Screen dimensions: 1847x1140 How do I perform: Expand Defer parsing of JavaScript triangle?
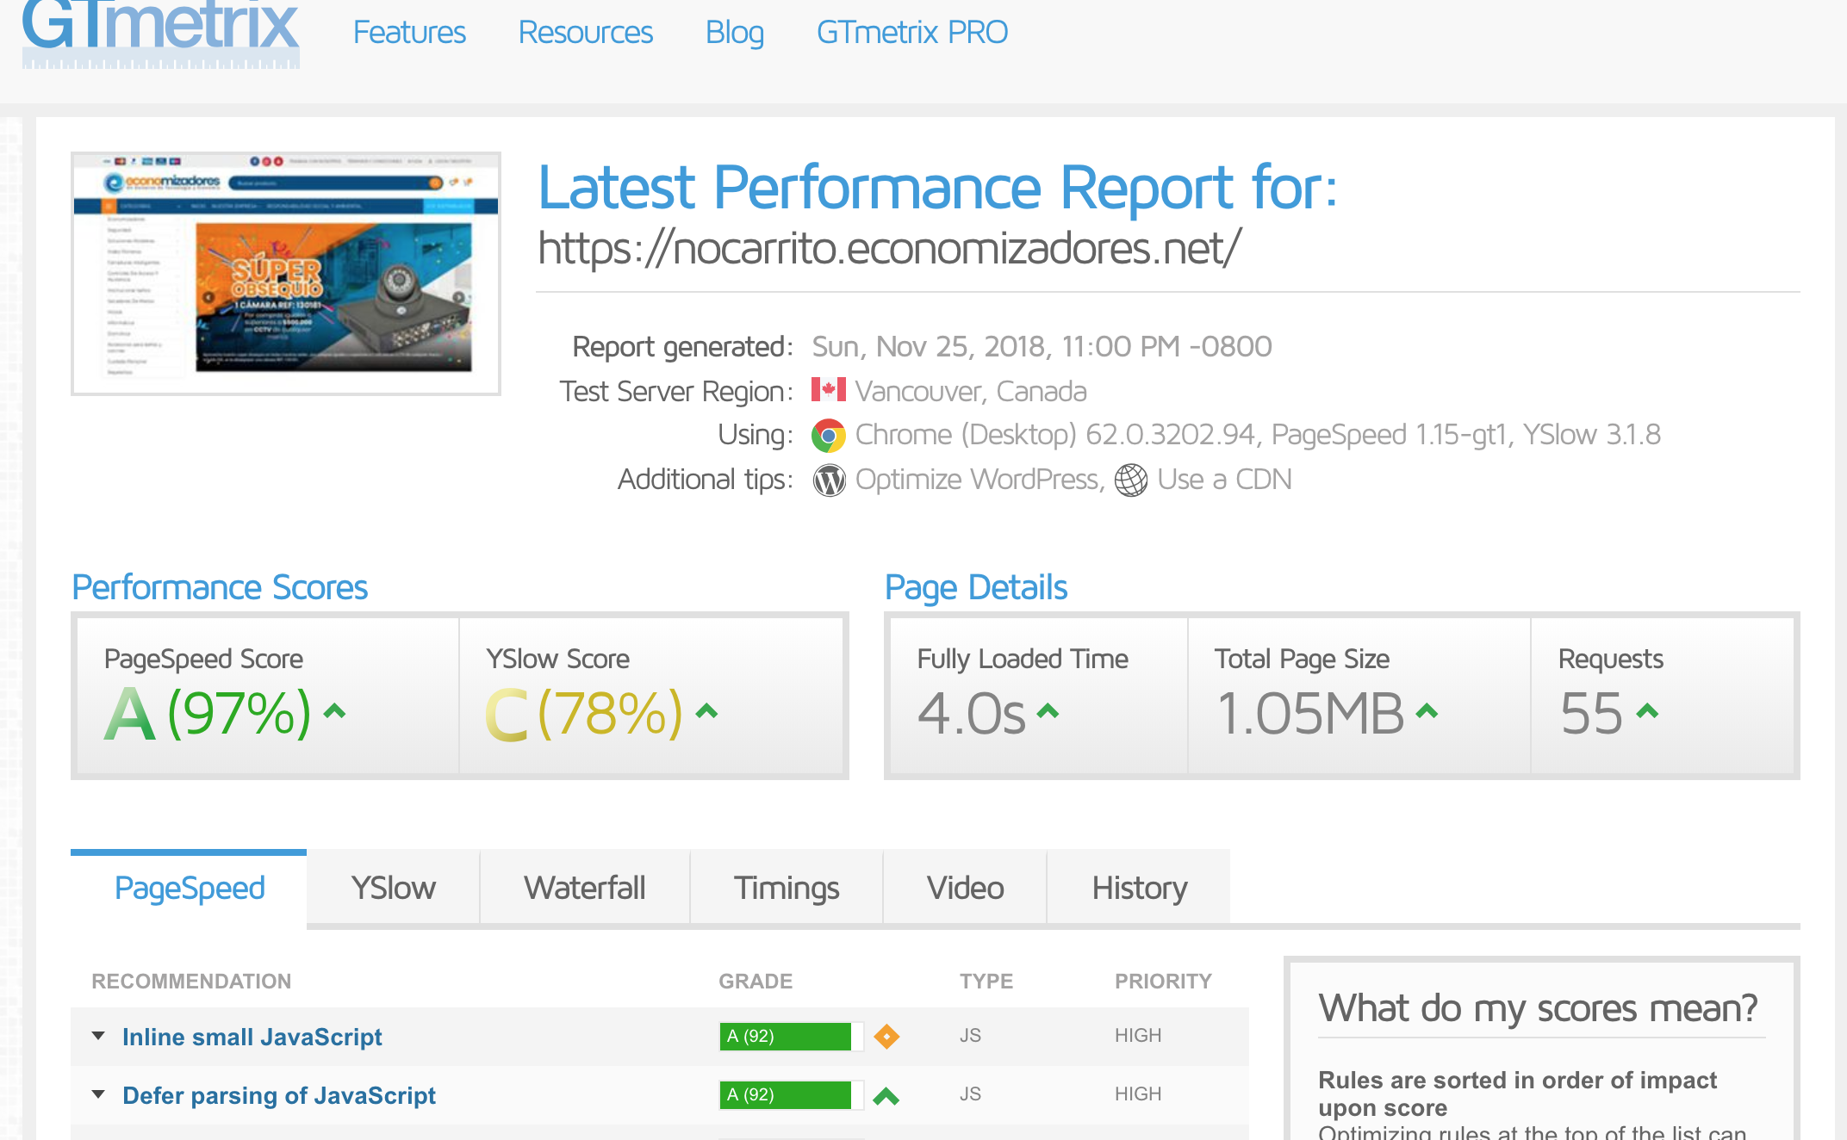[98, 1094]
